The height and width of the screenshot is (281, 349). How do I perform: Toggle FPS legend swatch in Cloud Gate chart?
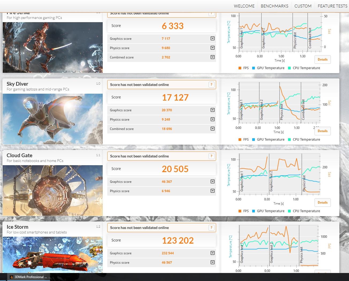coord(240,211)
